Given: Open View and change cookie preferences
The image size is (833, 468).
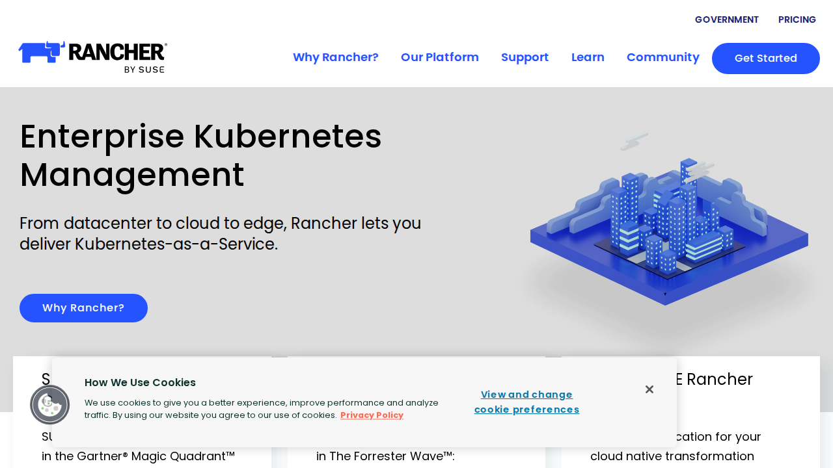Looking at the screenshot, I should (526, 402).
